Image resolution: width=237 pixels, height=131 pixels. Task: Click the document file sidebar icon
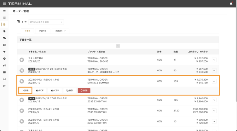coord(4,31)
